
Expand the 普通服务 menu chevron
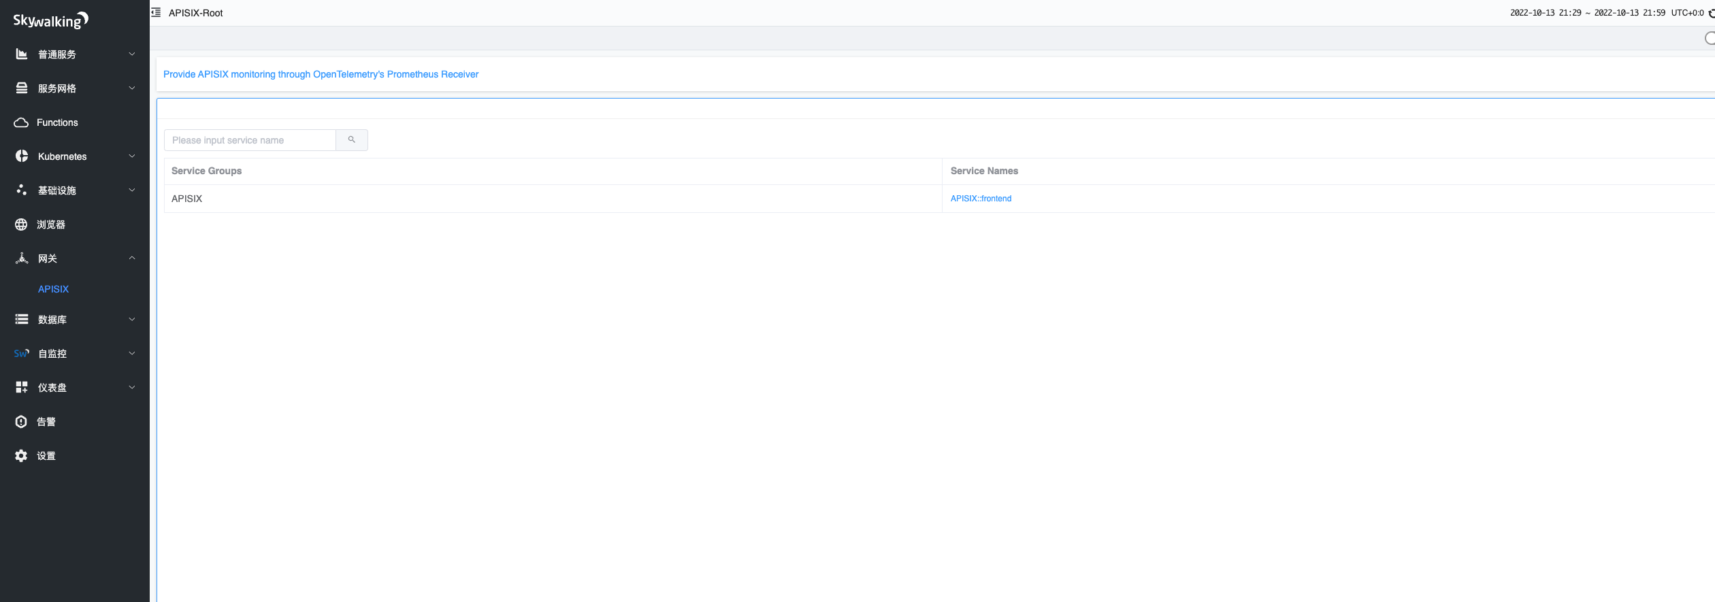132,54
